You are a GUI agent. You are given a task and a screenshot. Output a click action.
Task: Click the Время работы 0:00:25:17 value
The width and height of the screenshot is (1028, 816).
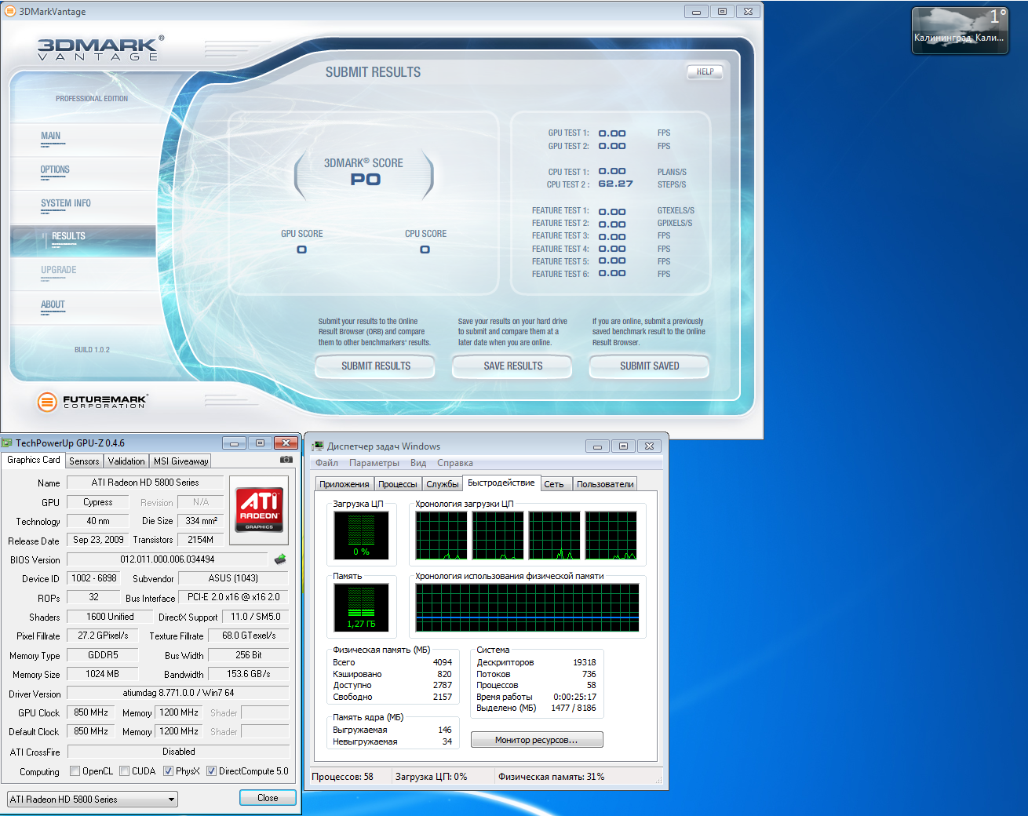574,697
